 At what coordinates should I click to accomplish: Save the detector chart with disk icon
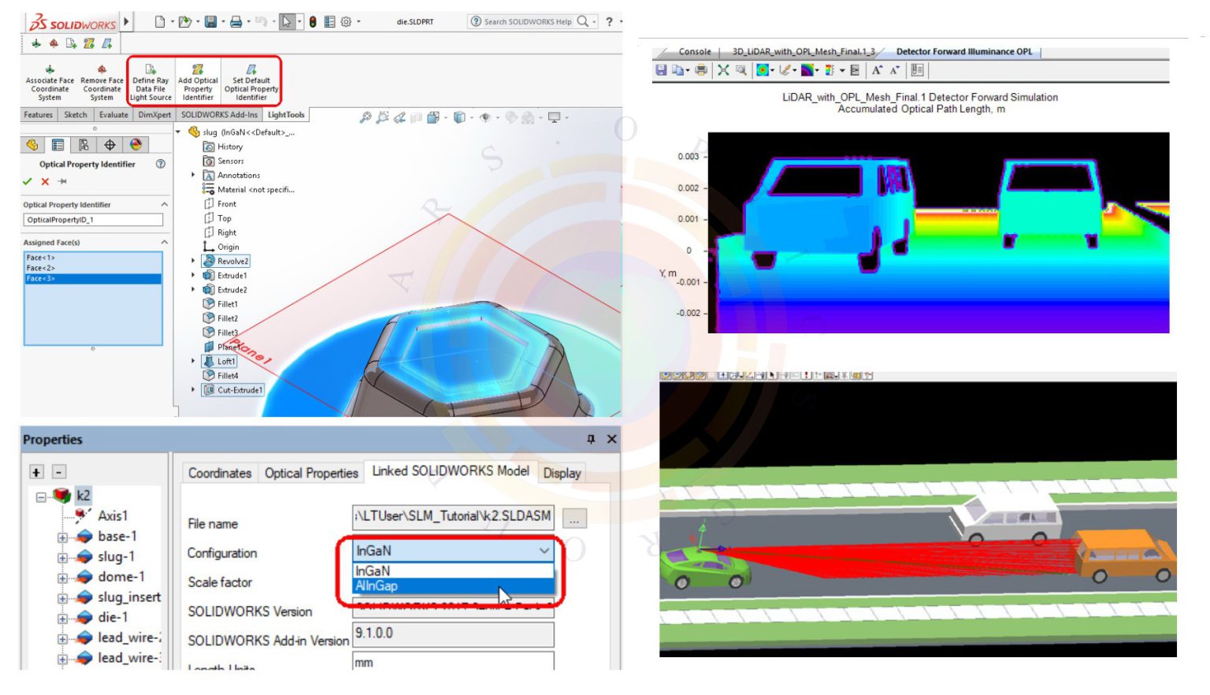(662, 70)
